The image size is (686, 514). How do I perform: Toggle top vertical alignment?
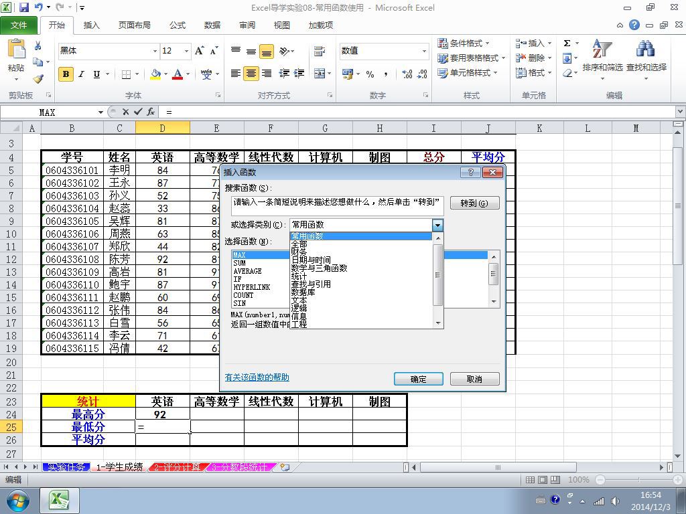[235, 51]
